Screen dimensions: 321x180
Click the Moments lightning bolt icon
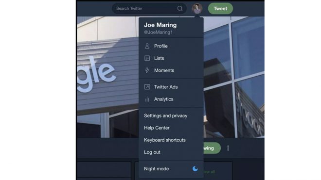[147, 70]
